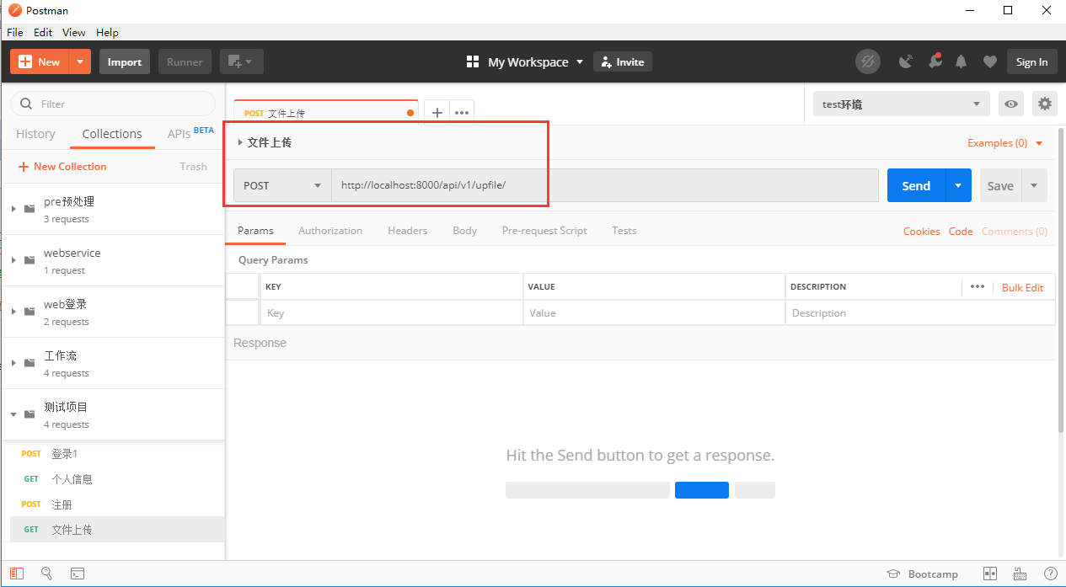
Task: Open the test环境 environment selector
Action: (x=900, y=103)
